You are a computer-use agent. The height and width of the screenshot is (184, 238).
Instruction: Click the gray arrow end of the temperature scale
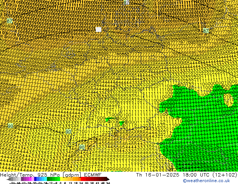tap(8, 179)
